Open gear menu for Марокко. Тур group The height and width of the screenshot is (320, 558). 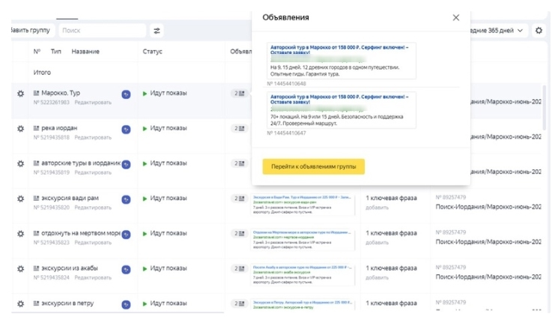21,94
